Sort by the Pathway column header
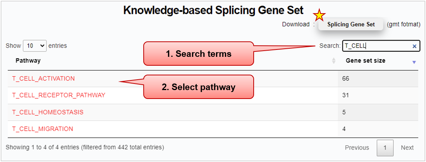This screenshot has width=426, height=162. 28,61
